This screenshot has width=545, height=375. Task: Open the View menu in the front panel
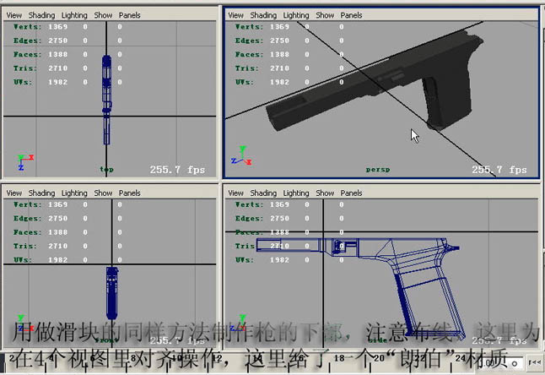(13, 193)
